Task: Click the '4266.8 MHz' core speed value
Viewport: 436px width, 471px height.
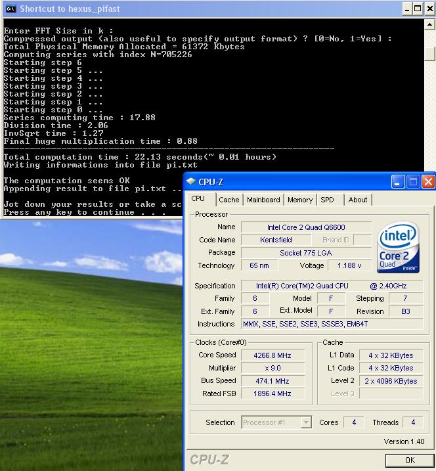Action: click(272, 355)
